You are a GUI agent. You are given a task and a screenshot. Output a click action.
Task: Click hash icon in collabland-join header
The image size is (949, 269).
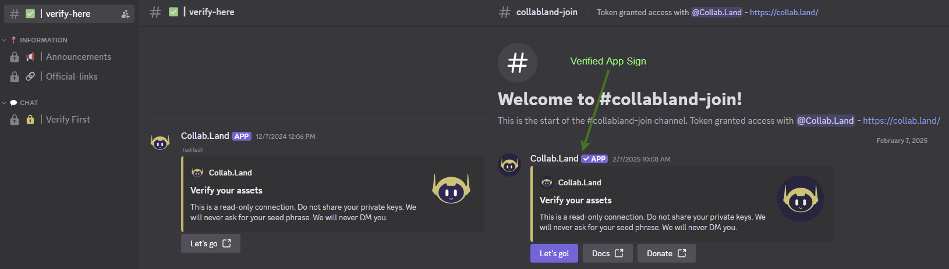click(505, 12)
